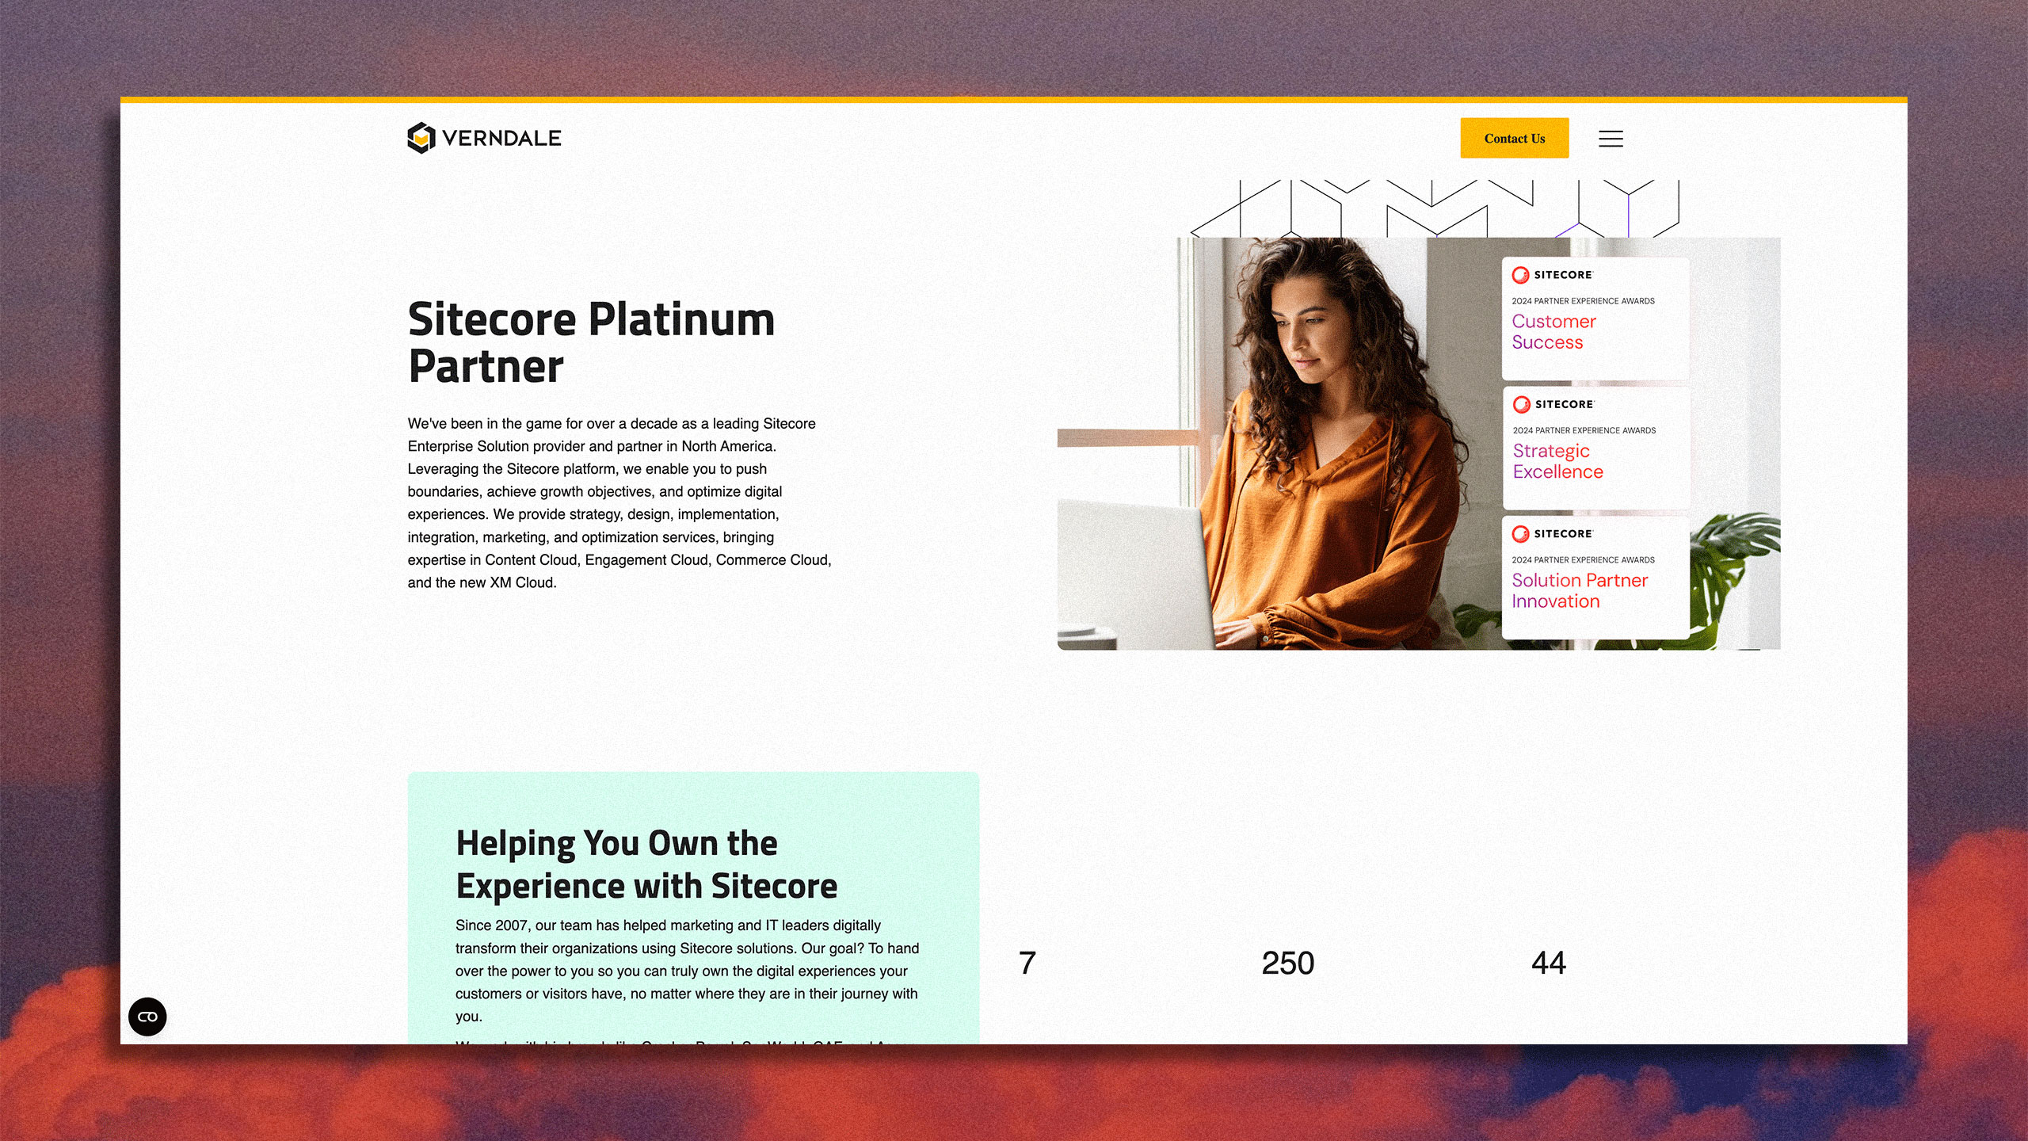Screen dimensions: 2028x1141
Task: Click the Sitecore logo on Customer Success card
Action: coord(1552,275)
